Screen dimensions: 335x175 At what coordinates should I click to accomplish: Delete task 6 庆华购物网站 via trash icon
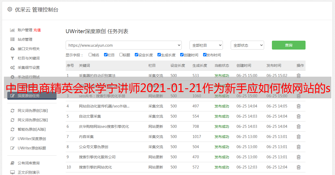pos(299,126)
